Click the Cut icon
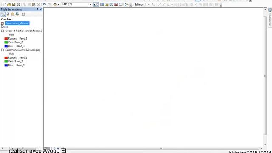 [x=25, y=4]
